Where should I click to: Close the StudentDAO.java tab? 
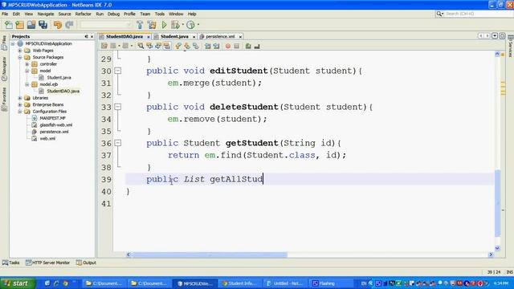[x=148, y=37]
